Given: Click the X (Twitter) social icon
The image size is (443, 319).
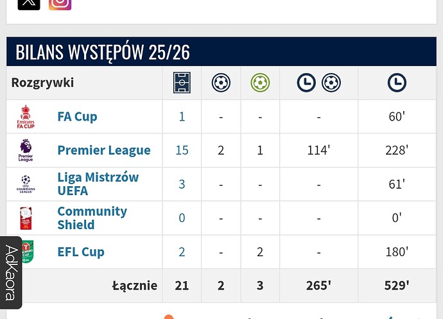Looking at the screenshot, I should pos(28,3).
